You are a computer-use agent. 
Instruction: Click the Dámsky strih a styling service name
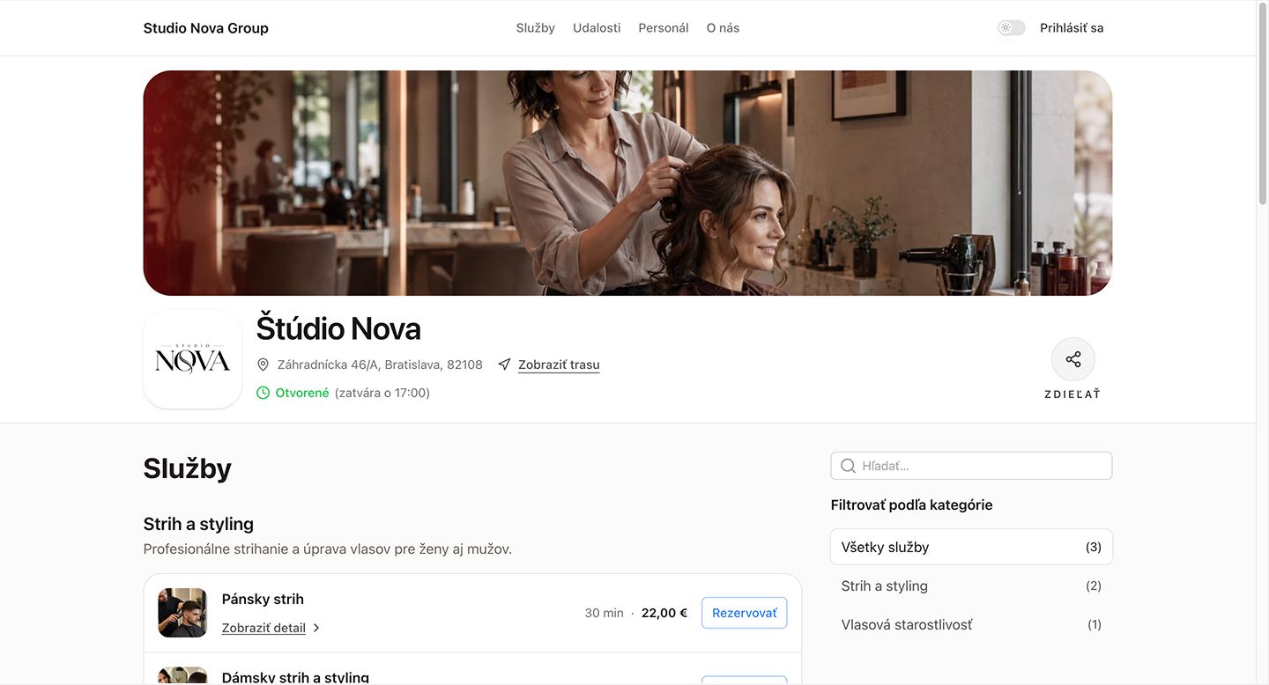click(x=295, y=677)
